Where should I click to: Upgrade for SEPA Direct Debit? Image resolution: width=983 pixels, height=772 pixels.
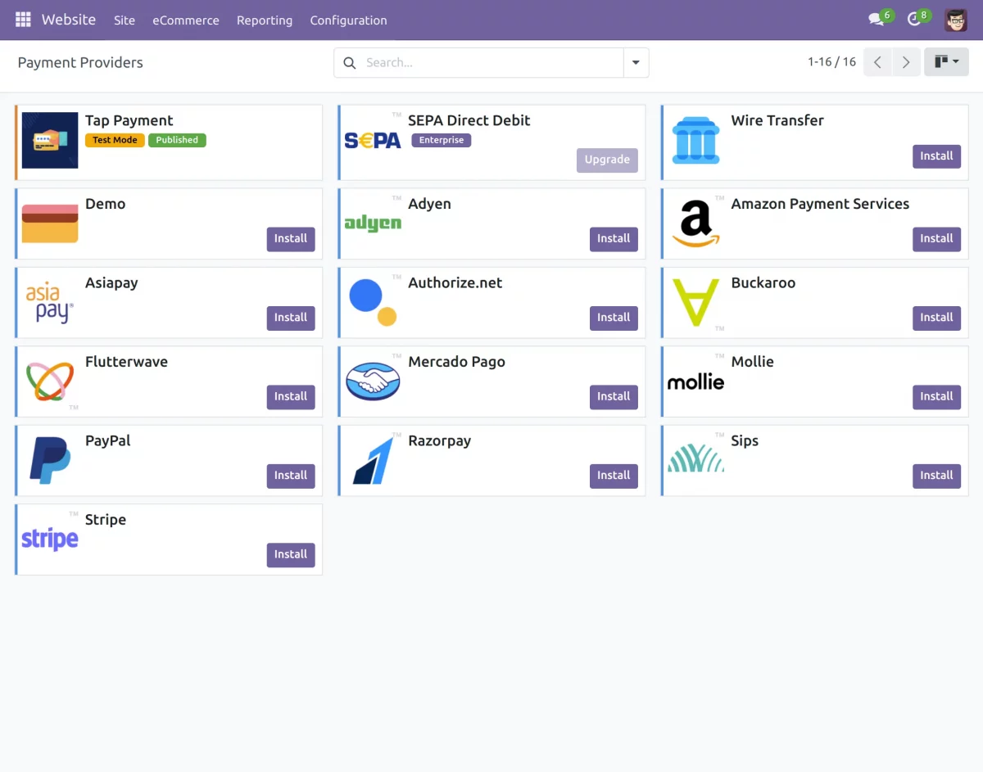coord(607,160)
